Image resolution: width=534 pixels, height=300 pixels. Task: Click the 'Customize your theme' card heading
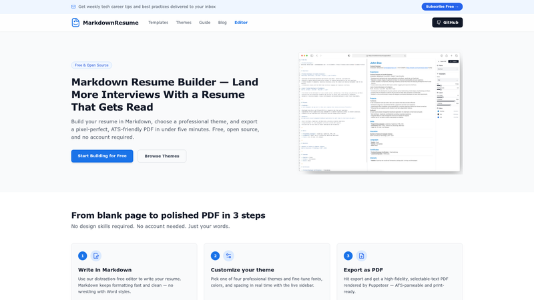[242, 270]
